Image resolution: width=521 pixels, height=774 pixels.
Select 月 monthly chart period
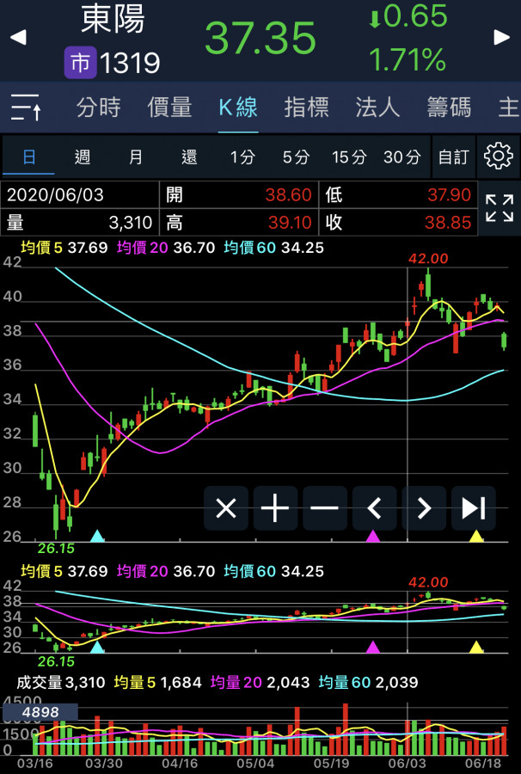(136, 157)
